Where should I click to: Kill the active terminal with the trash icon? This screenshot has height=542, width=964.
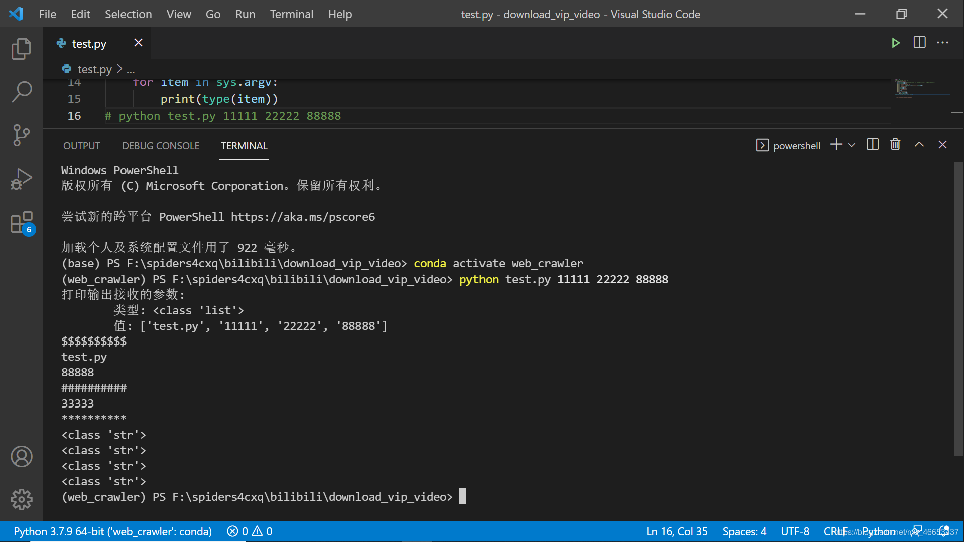896,145
